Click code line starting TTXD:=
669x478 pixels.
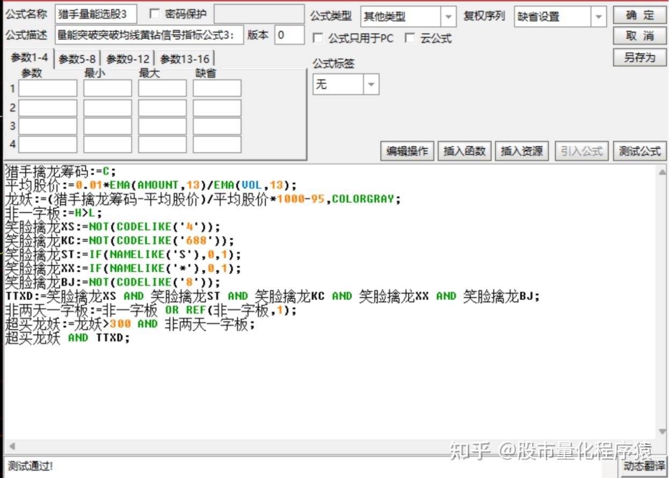click(272, 296)
